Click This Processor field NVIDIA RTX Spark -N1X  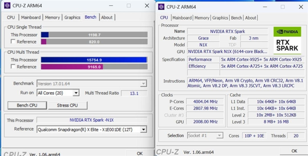(x=92, y=120)
